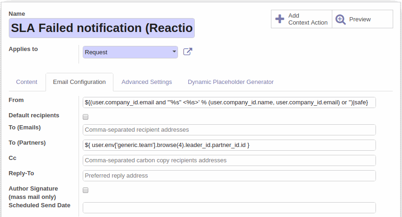This screenshot has height=217, width=402.
Task: Switch to the Content tab
Action: pos(26,82)
